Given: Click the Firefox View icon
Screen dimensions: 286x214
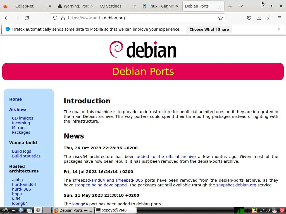Looking at the screenshot, I should click(x=6, y=6).
